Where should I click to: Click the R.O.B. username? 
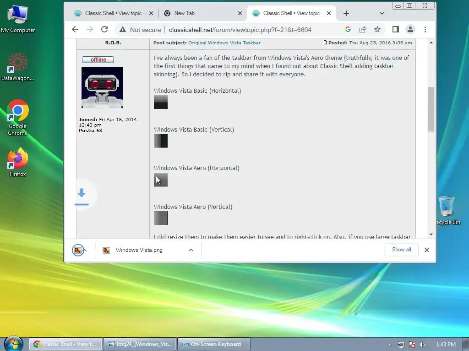pyautogui.click(x=113, y=43)
